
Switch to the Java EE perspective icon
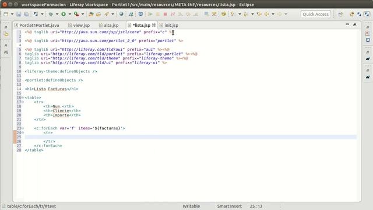(x=351, y=14)
